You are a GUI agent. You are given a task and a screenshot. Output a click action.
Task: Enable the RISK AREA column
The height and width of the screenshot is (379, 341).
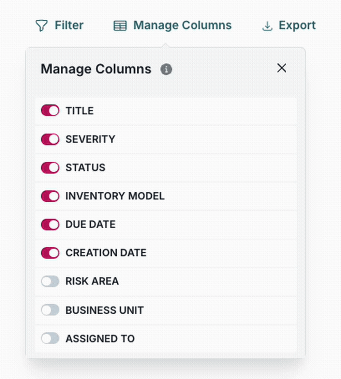point(50,281)
